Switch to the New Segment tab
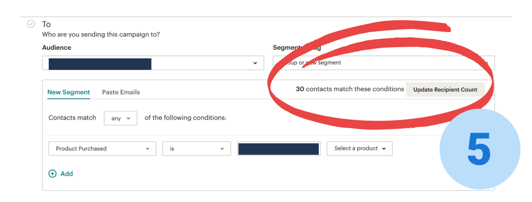The height and width of the screenshot is (202, 532). pos(69,92)
